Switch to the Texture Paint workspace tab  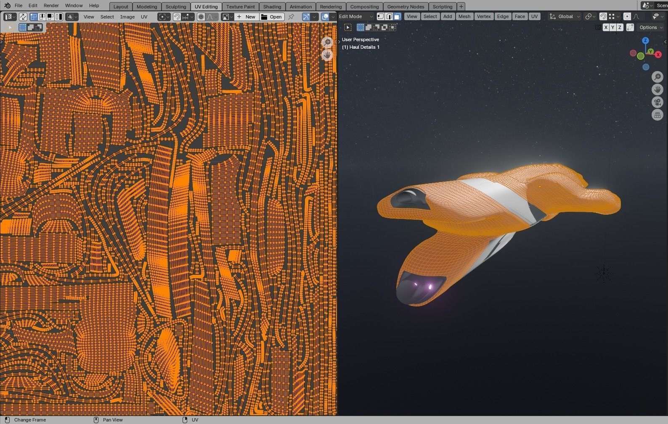coord(241,6)
